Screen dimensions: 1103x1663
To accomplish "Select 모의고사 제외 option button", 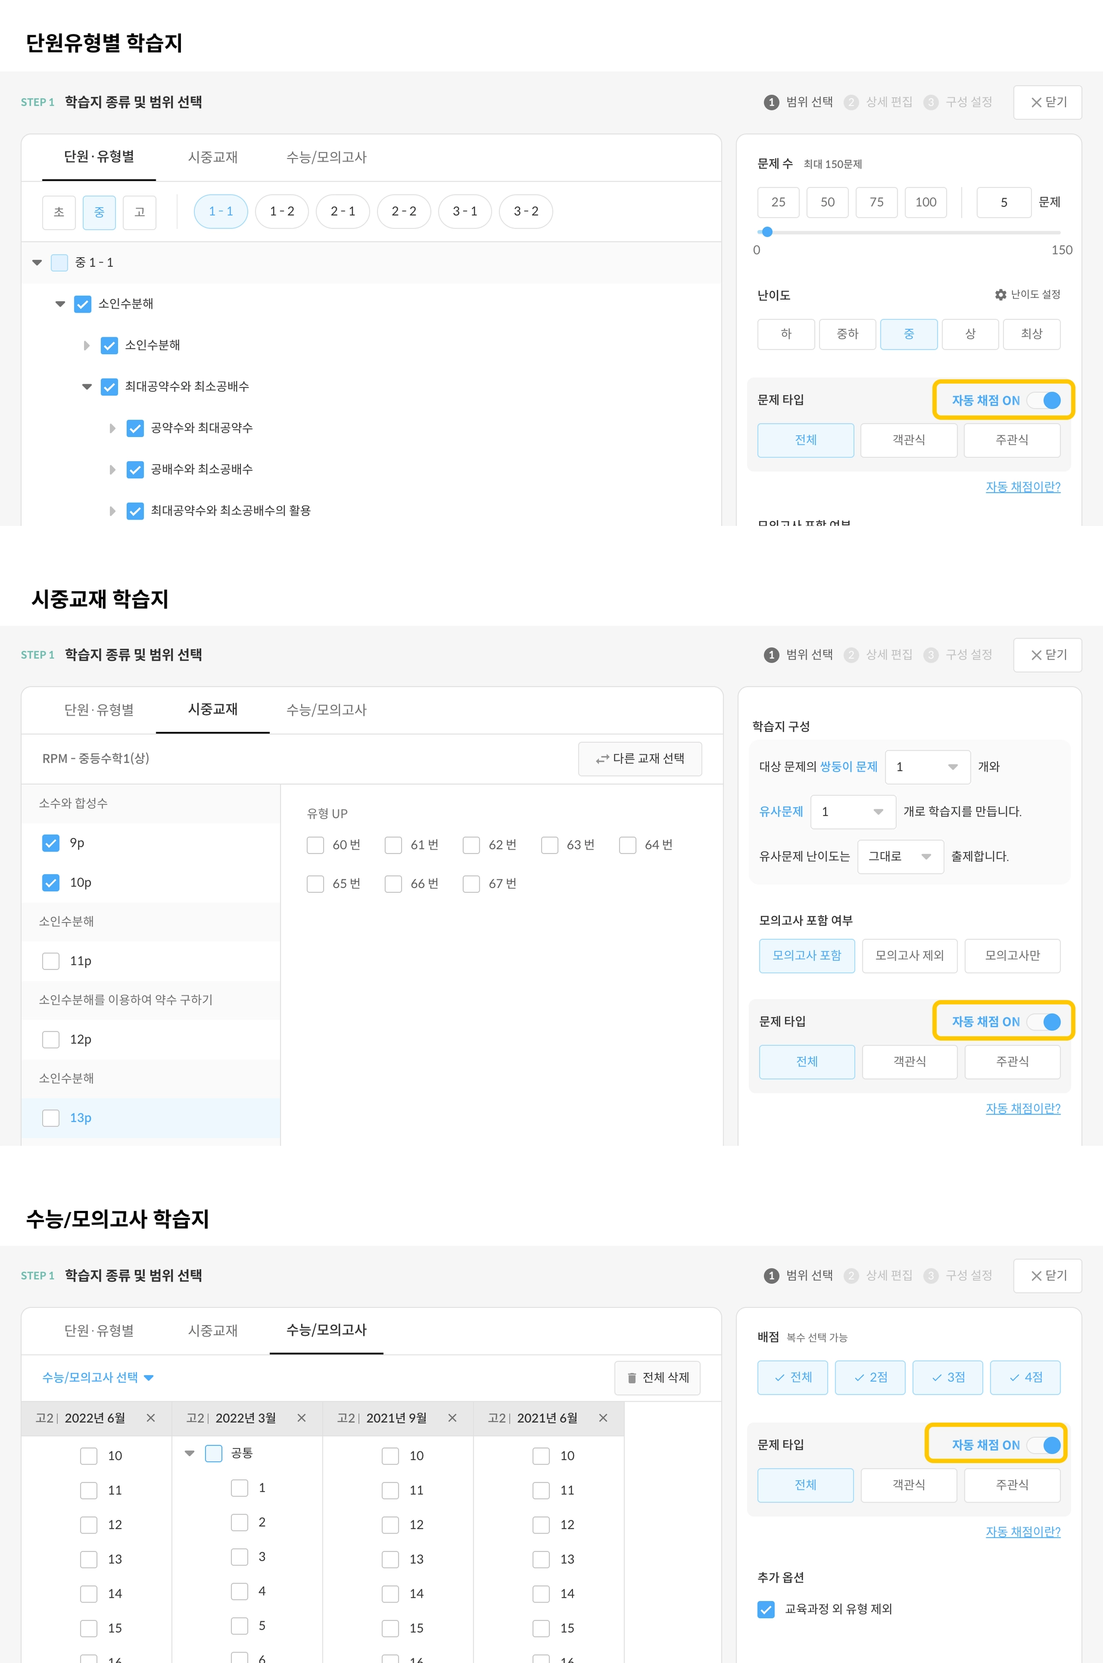I will (x=909, y=955).
